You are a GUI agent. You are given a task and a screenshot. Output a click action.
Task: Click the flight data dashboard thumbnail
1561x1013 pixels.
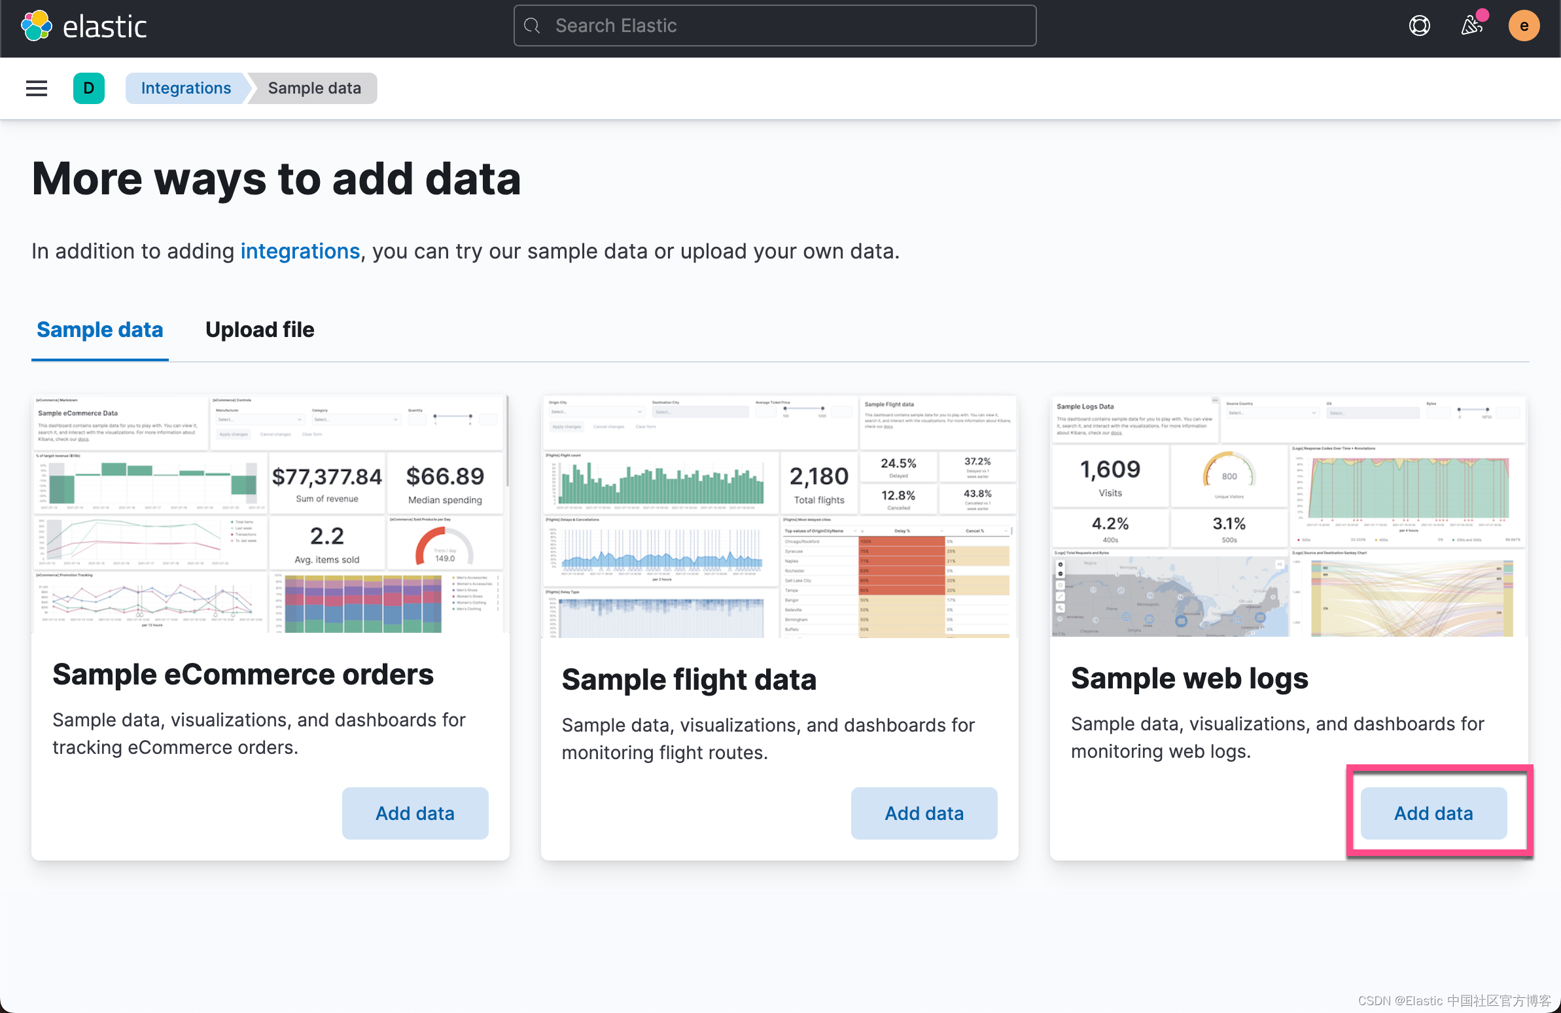click(x=779, y=516)
